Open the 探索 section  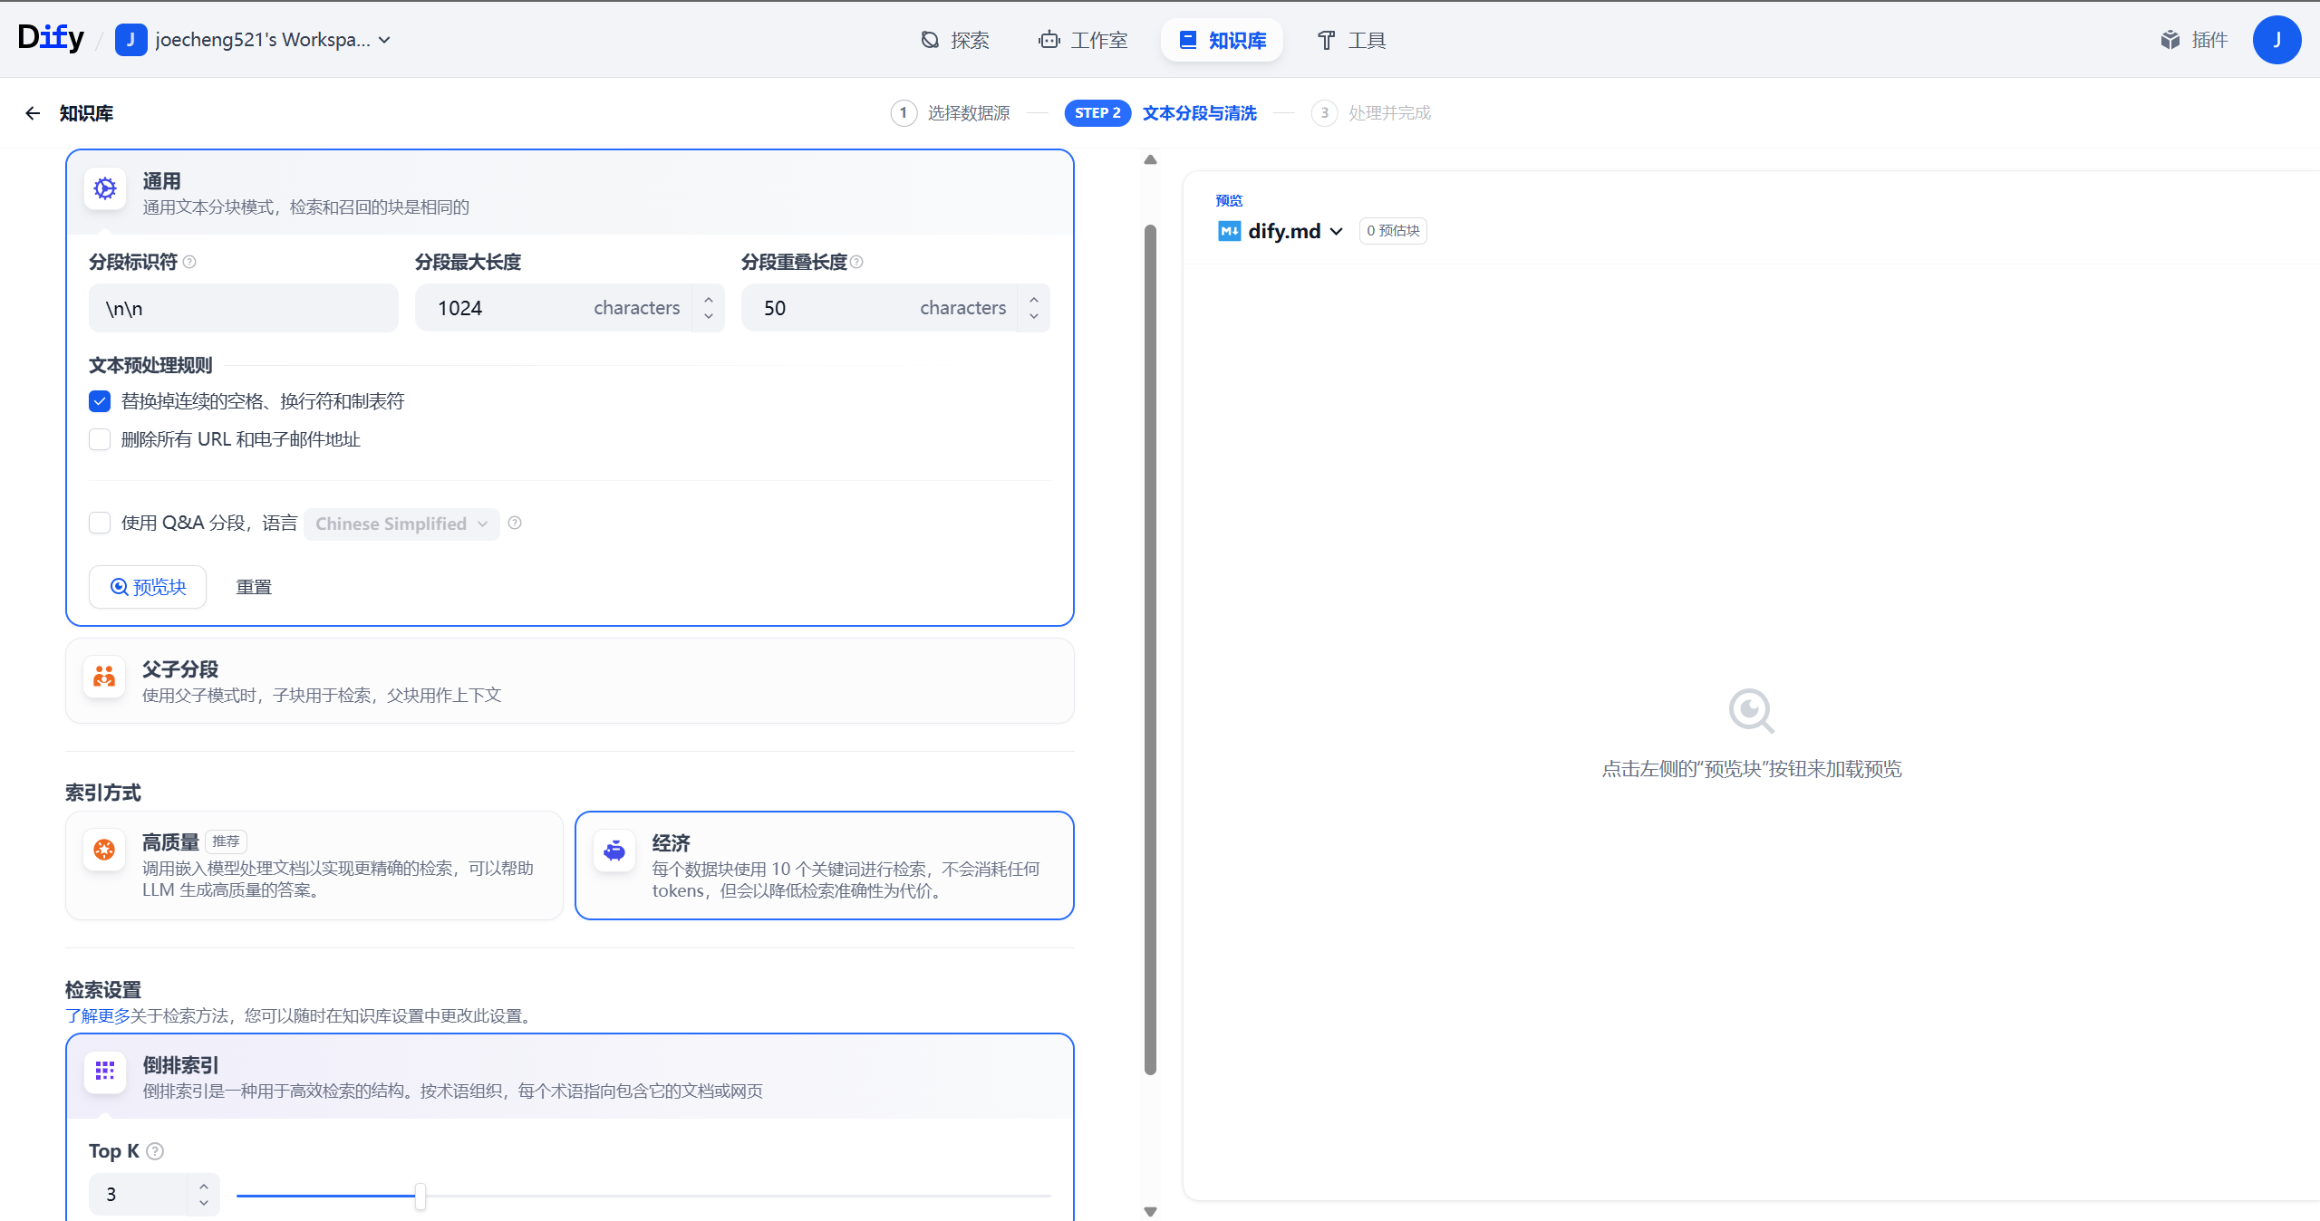click(954, 40)
